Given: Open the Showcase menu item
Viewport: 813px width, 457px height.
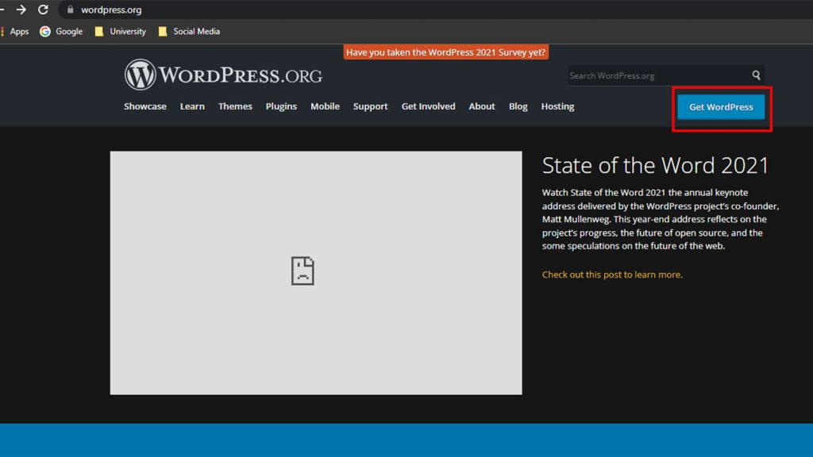Looking at the screenshot, I should [145, 106].
